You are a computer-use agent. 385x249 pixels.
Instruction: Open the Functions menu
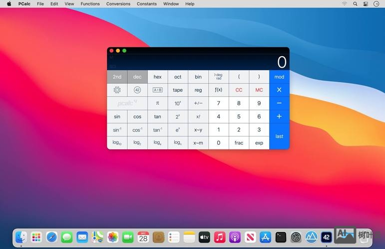[x=90, y=3]
